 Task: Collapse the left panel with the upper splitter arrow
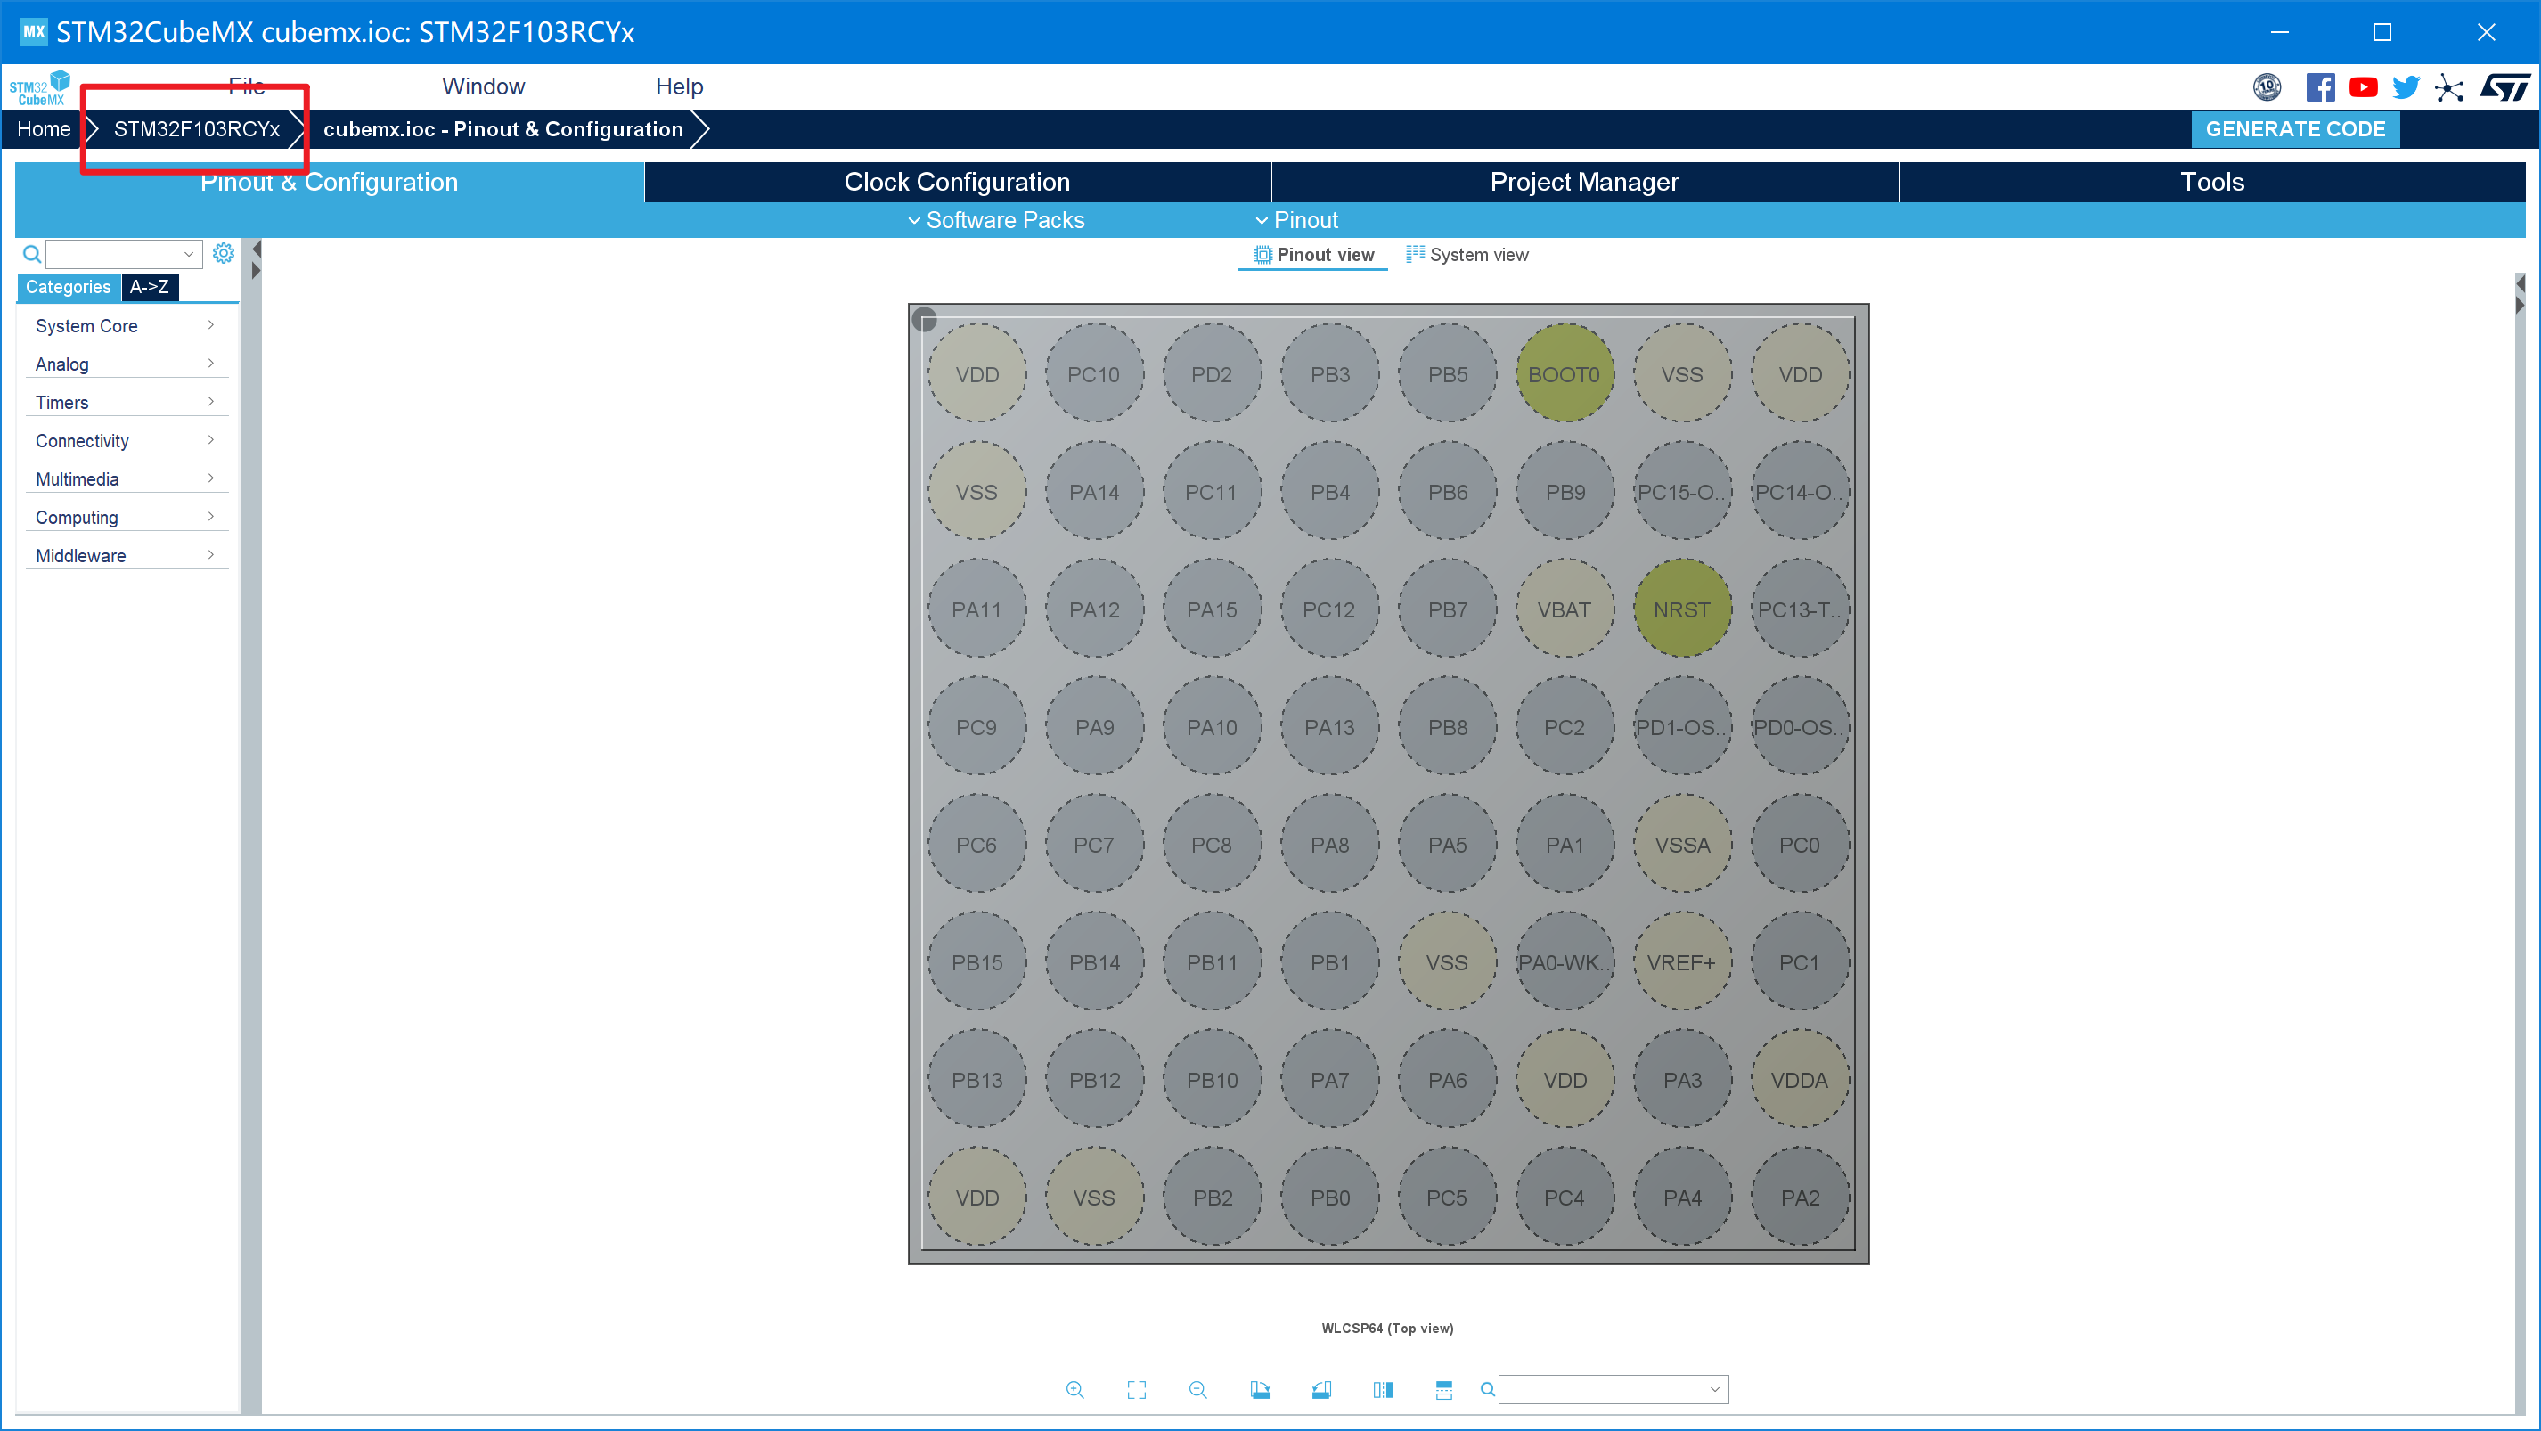click(256, 249)
